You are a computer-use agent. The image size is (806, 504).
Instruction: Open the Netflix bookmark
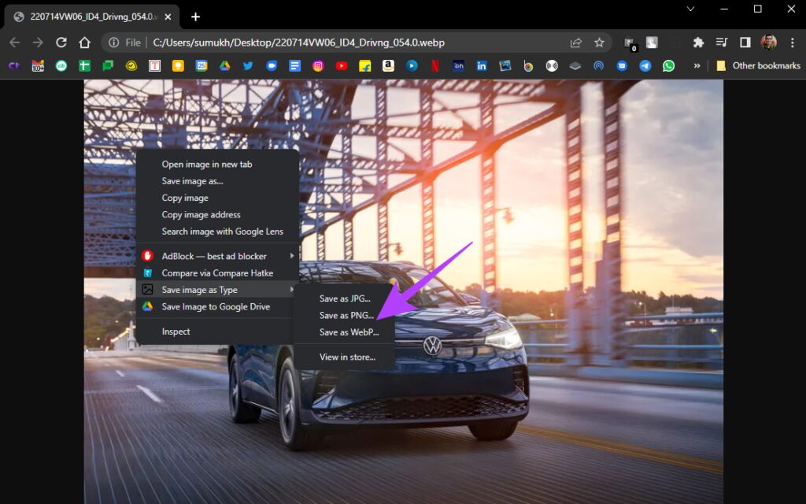[434, 66]
